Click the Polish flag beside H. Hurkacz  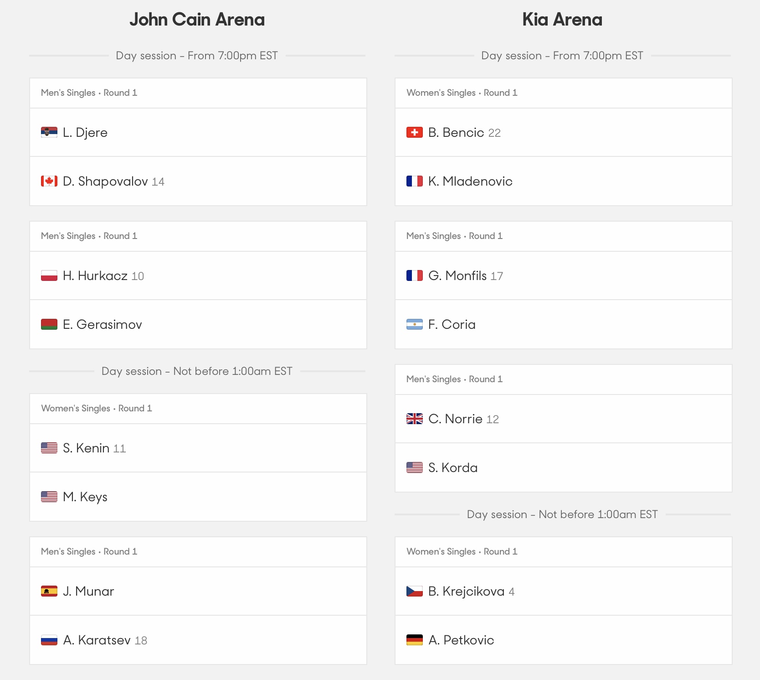point(49,275)
